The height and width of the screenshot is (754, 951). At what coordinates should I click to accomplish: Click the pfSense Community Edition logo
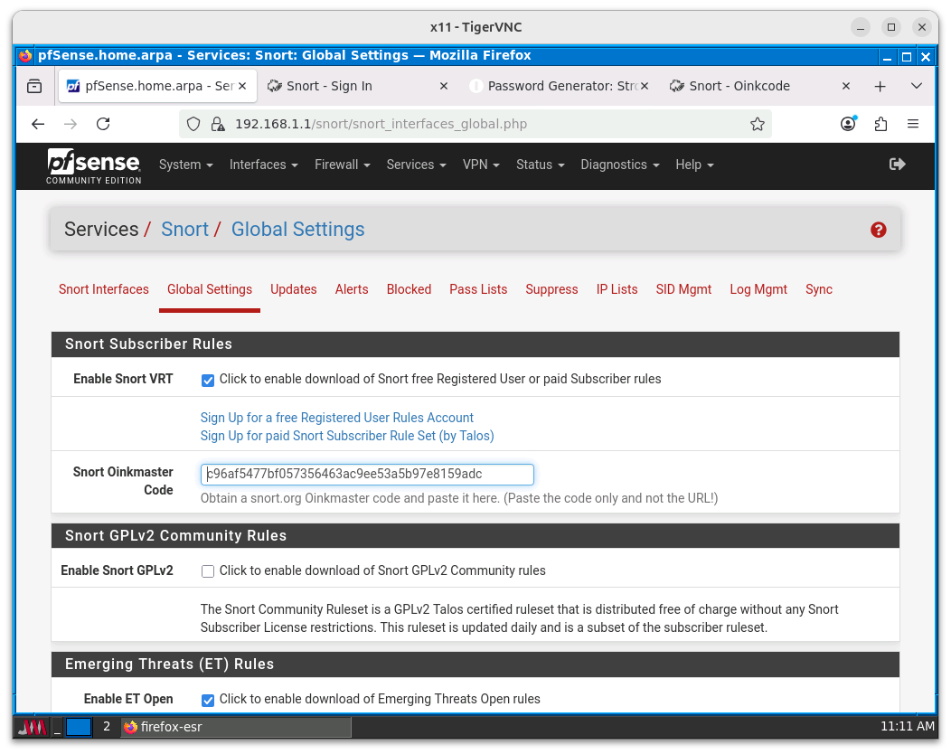click(x=93, y=165)
